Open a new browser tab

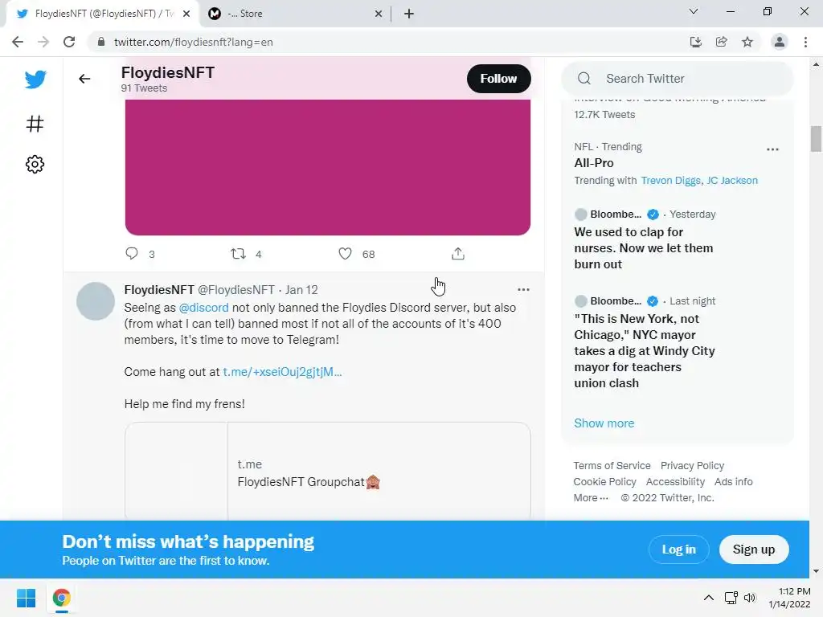(409, 14)
